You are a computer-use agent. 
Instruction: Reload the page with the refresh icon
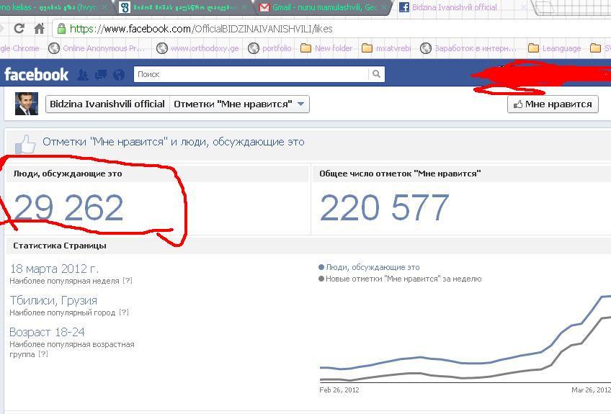pos(19,28)
